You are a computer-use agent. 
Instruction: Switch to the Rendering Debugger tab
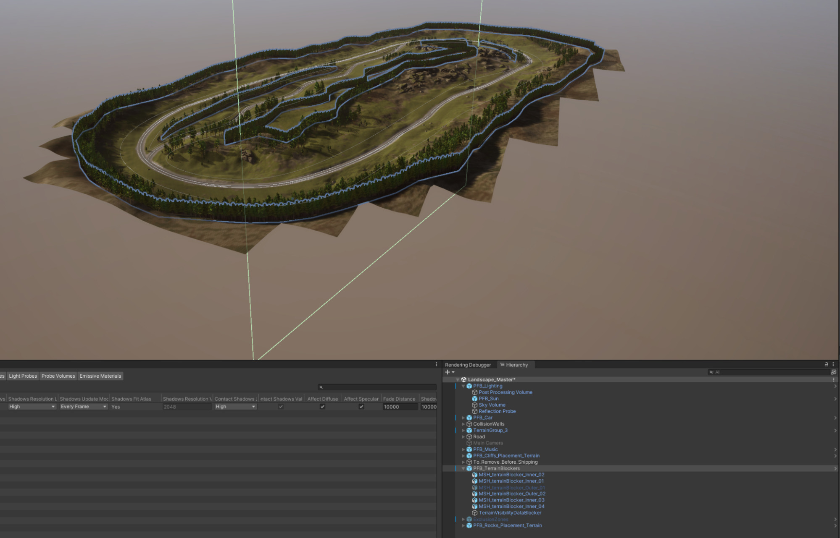pos(468,365)
